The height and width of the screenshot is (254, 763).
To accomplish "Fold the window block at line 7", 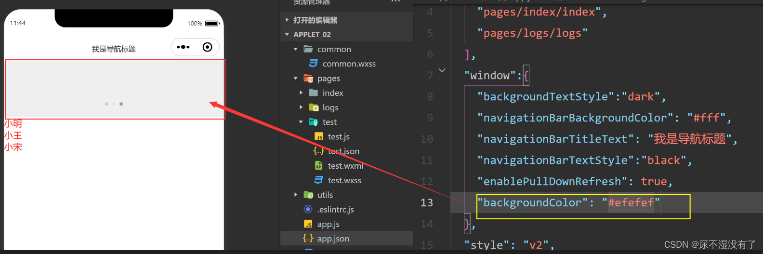I will tap(442, 70).
